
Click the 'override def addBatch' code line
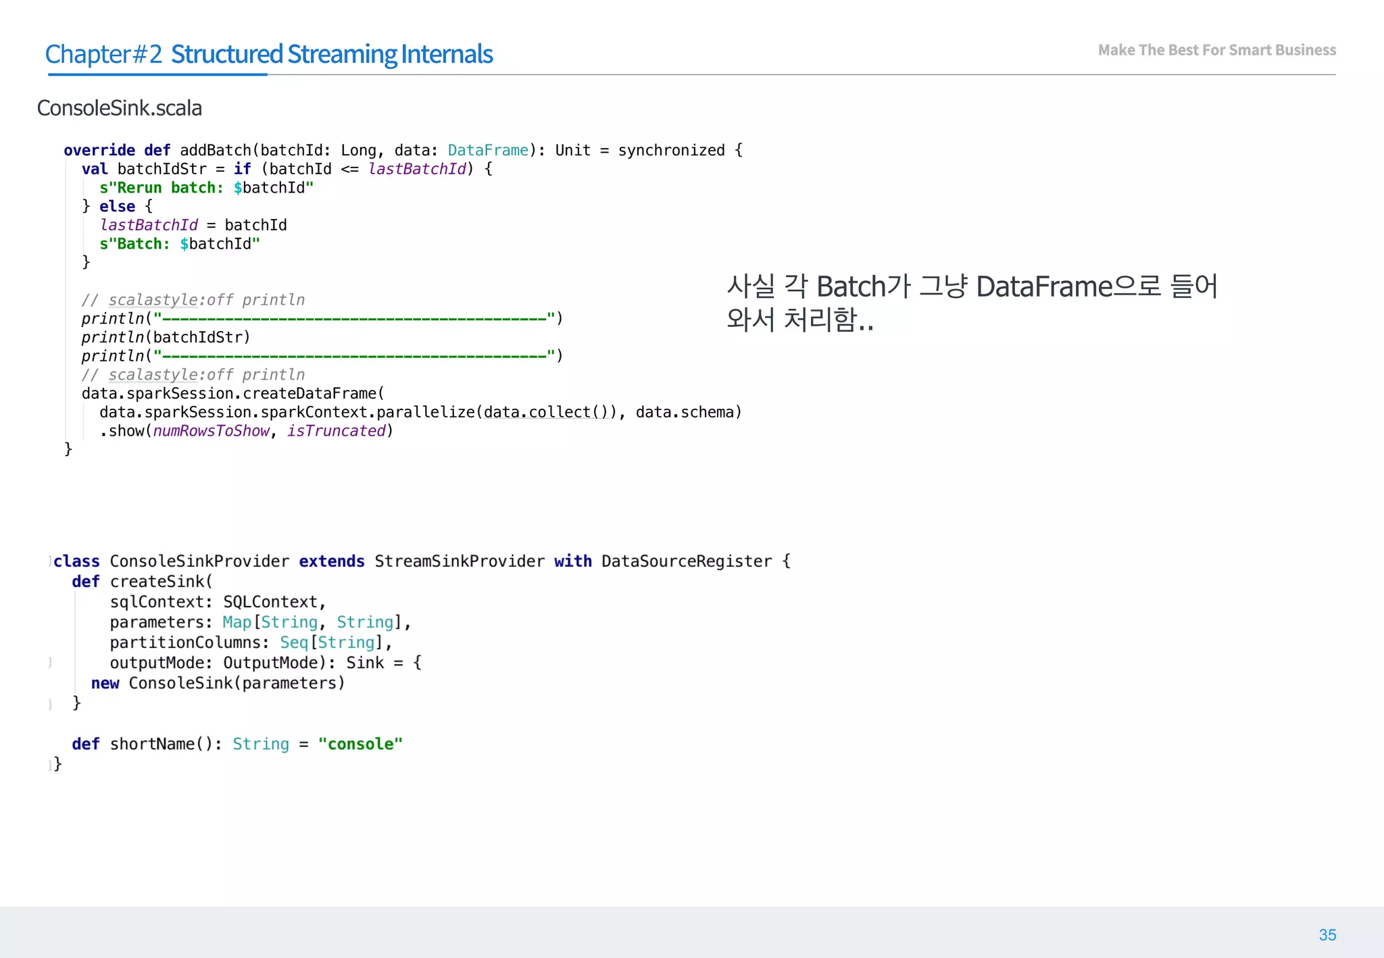tap(403, 150)
